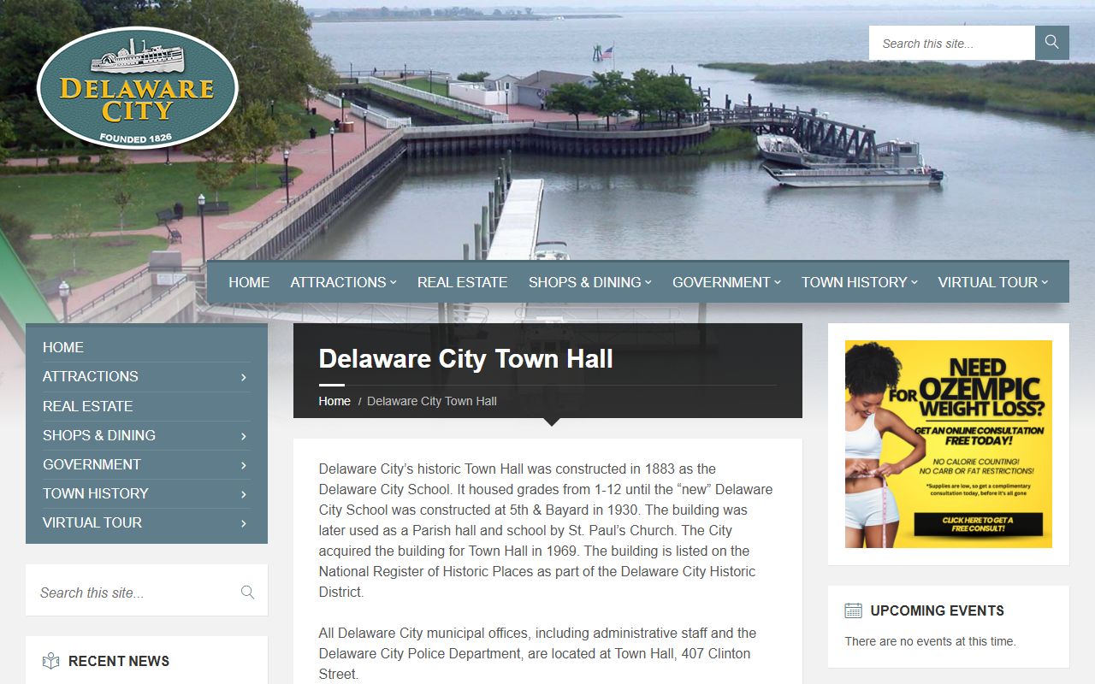The image size is (1095, 684).
Task: Click 'Delaware City Town Hall' breadcrumb text
Action: 432,401
